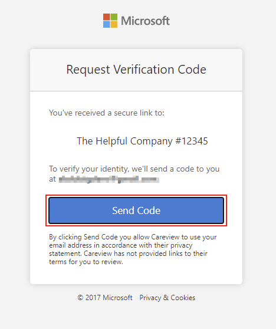
Task: Open the Privacy & Cookies link
Action: 167,298
